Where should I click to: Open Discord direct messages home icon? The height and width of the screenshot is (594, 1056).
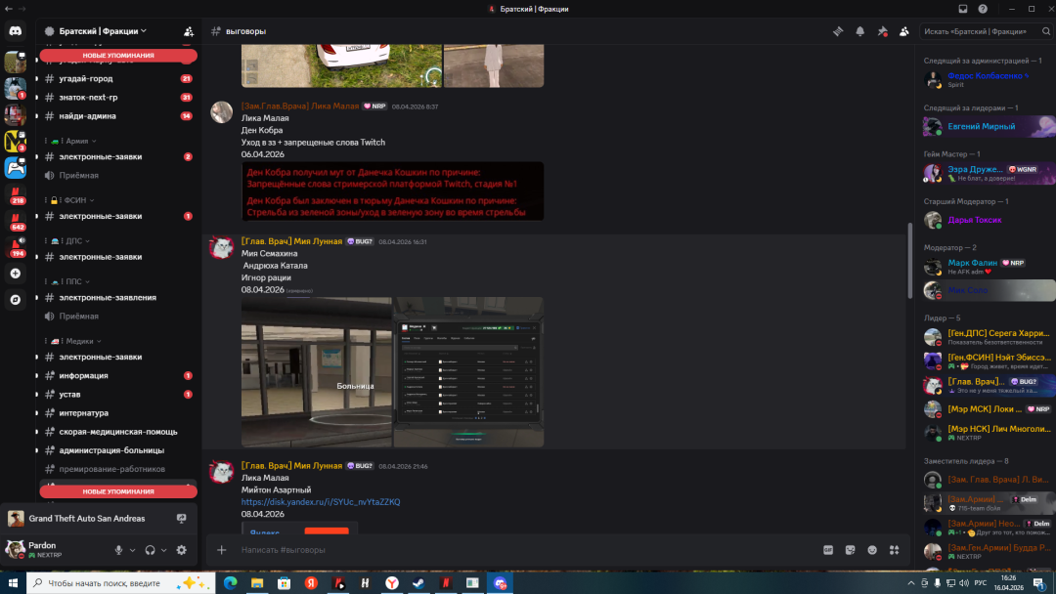(16, 31)
